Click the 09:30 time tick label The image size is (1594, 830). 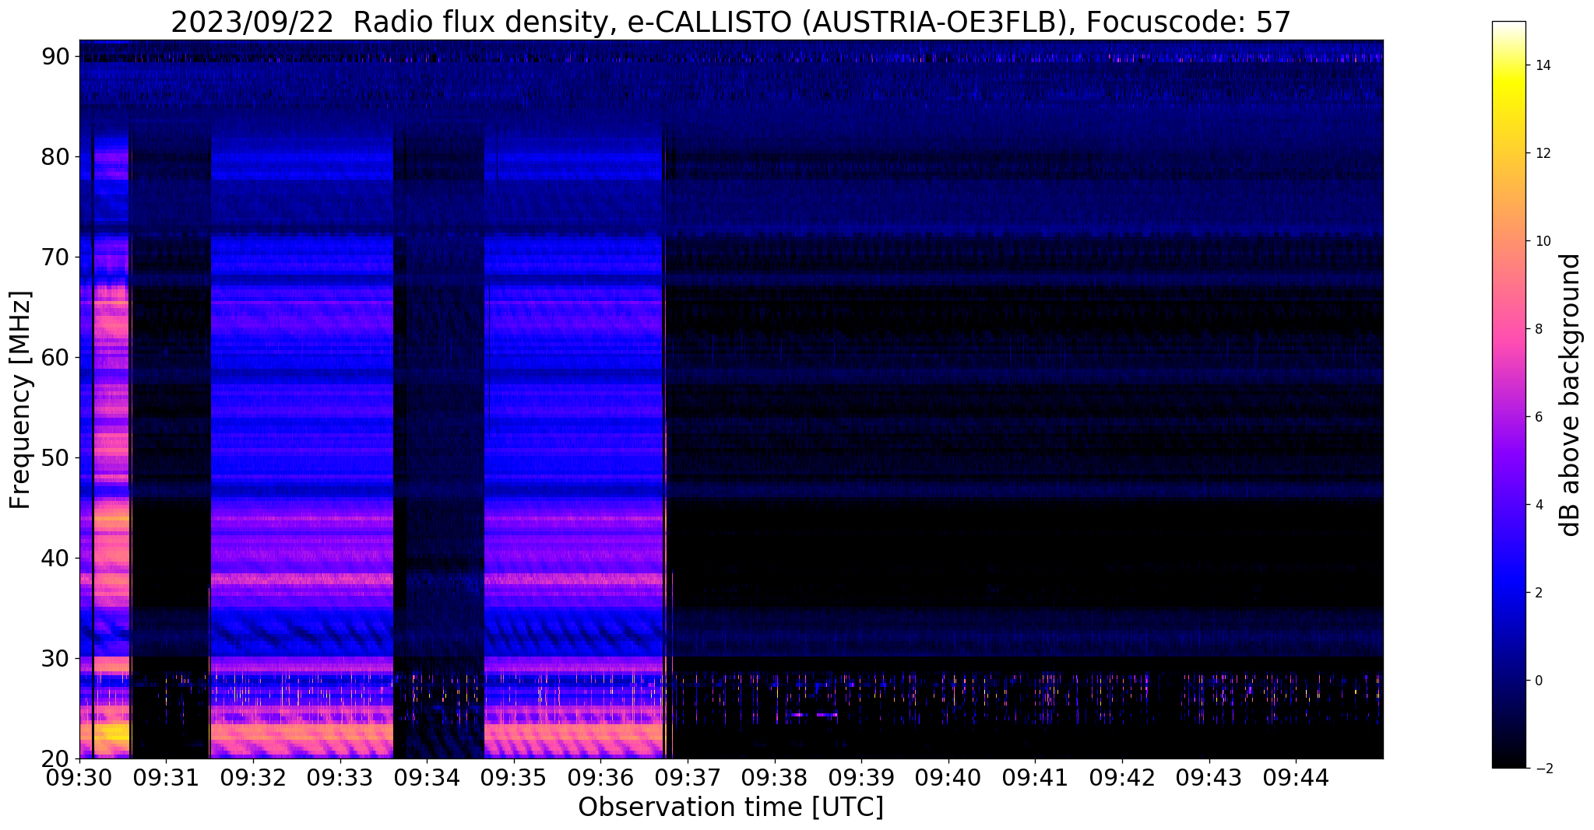pos(79,776)
